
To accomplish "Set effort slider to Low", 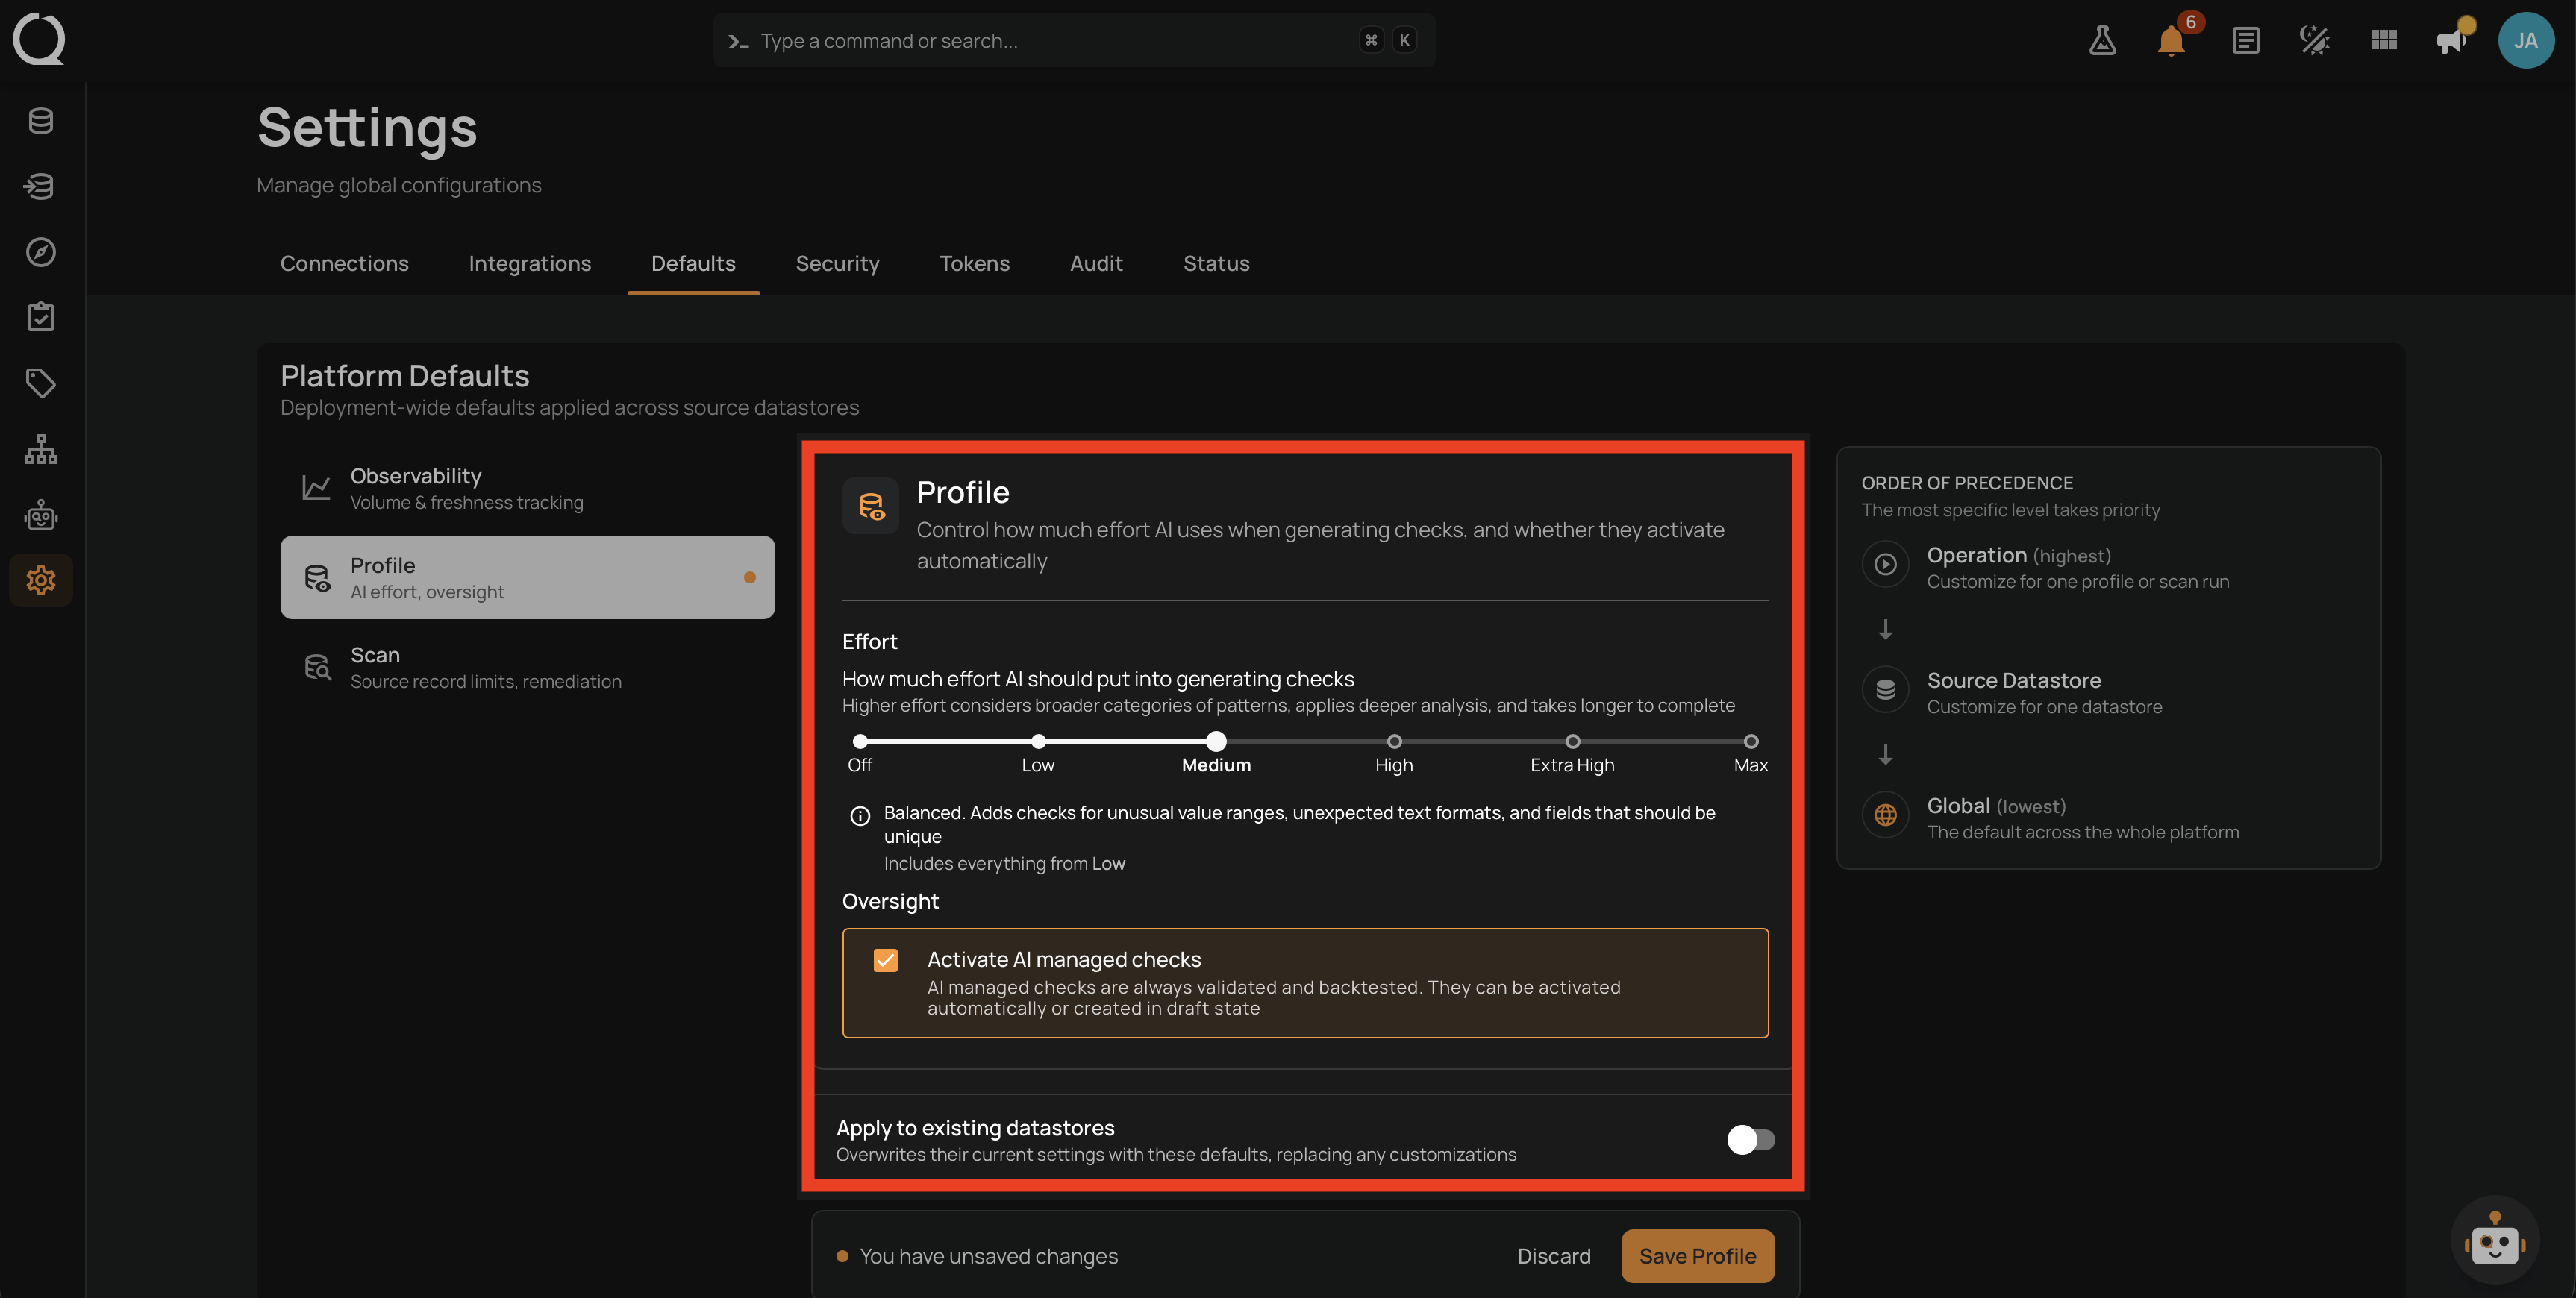I will click(1038, 742).
